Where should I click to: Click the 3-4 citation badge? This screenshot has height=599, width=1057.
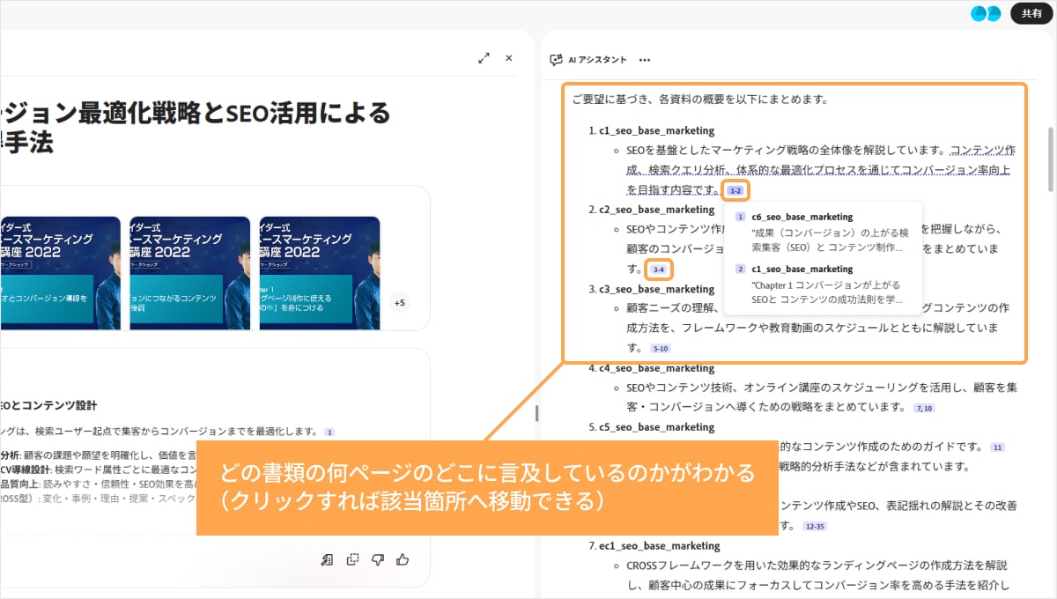(659, 270)
